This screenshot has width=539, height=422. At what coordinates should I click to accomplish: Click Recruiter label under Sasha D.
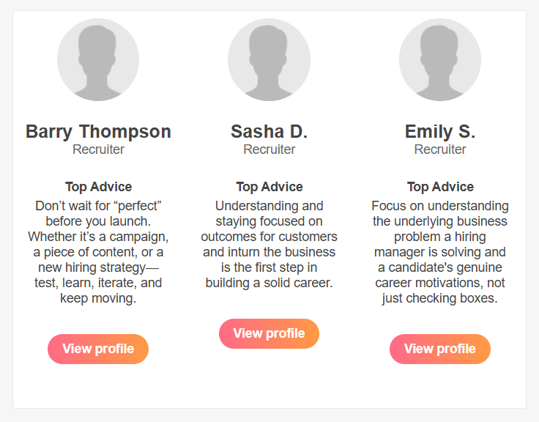269,149
